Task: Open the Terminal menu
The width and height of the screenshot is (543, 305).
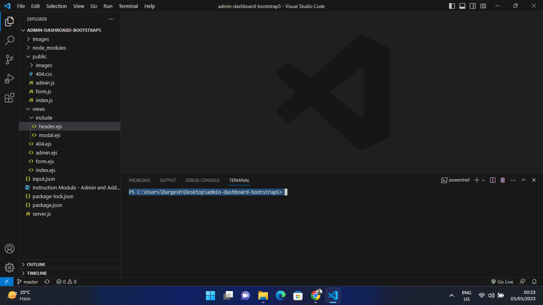Action: pos(128,6)
